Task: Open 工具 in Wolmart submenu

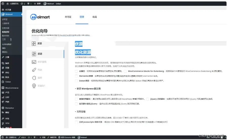Action: point(4,39)
